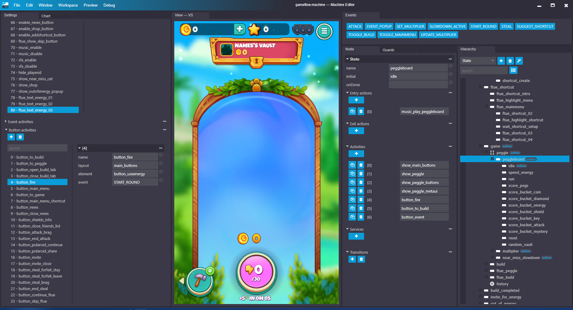The width and height of the screenshot is (573, 310).
Task: Add a new service
Action: [x=356, y=236]
